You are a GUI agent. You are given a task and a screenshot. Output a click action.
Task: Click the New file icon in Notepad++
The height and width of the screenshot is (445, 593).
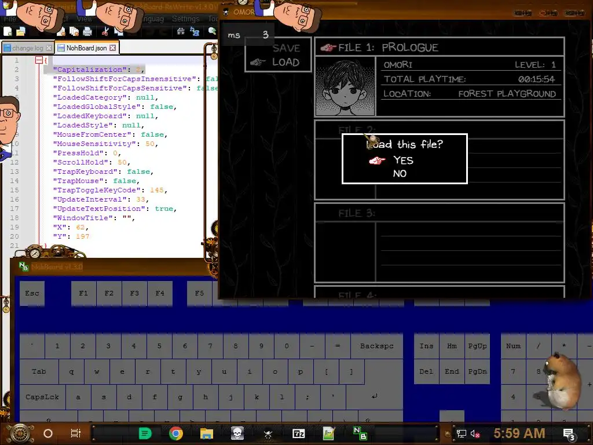(7, 32)
